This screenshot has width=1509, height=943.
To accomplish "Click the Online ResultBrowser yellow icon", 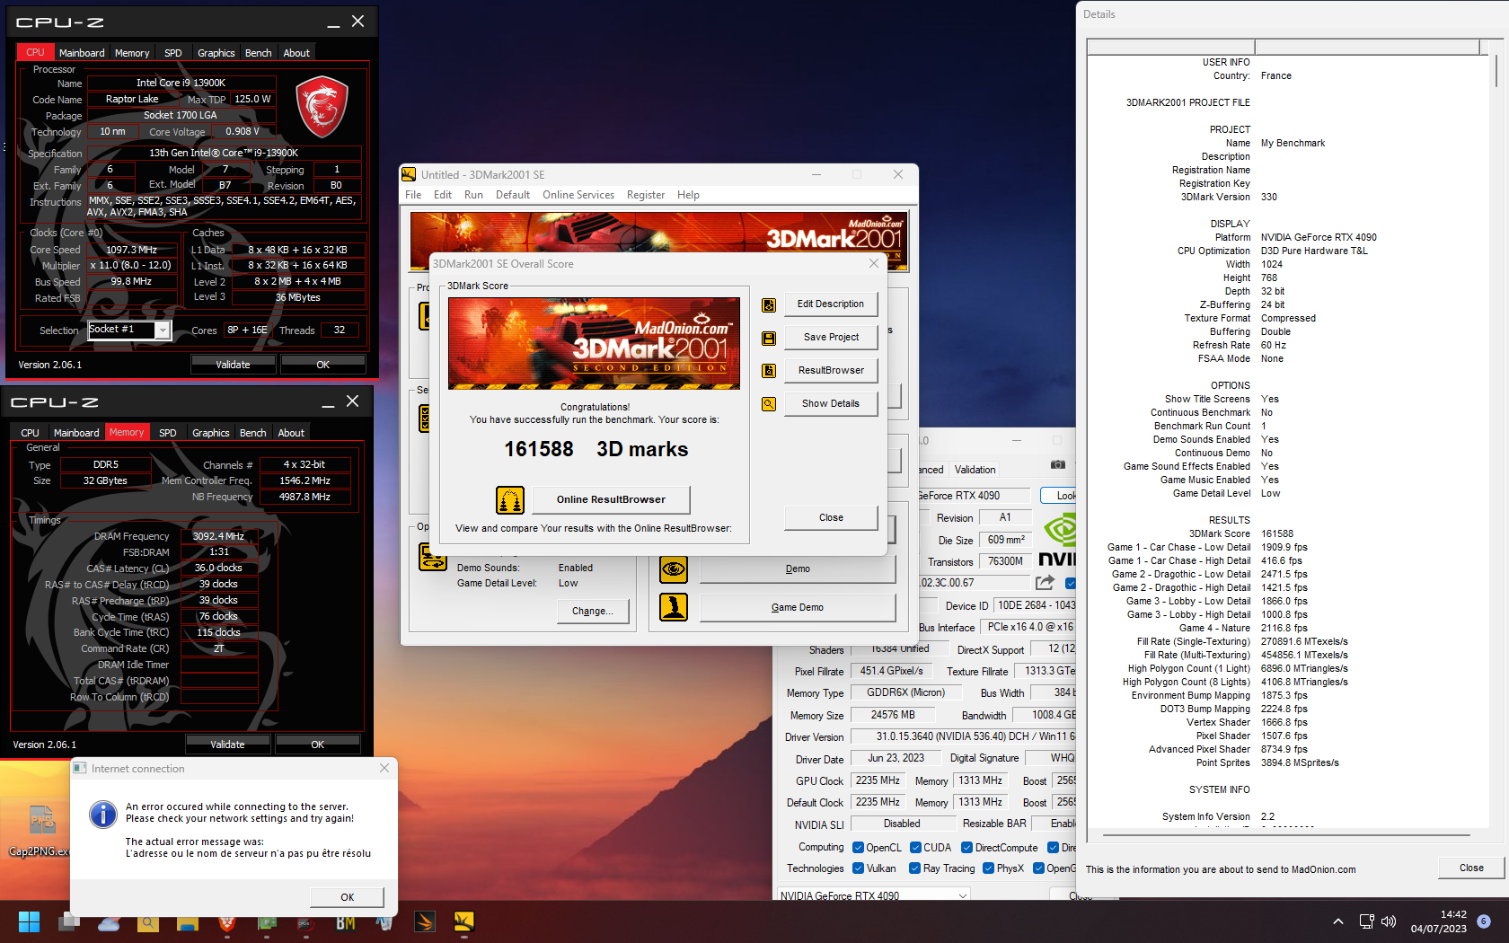I will (510, 499).
